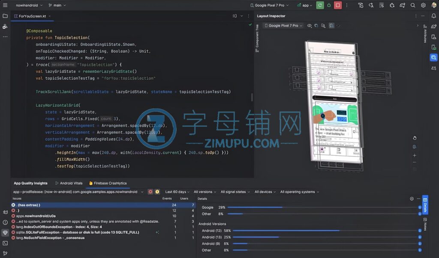Open Running Devices icon in right sidebar
The width and height of the screenshot is (439, 258).
434,47
